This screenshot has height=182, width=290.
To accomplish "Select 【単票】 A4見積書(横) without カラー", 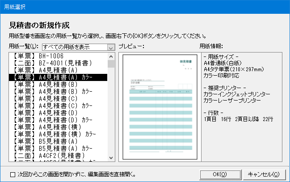I will click(58, 127).
